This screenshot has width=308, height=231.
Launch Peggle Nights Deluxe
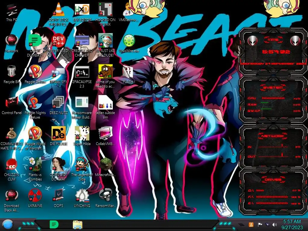[35, 107]
